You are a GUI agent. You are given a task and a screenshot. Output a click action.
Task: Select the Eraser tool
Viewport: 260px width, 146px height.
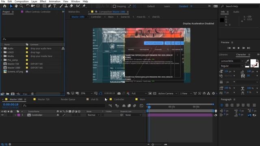tap(71, 6)
